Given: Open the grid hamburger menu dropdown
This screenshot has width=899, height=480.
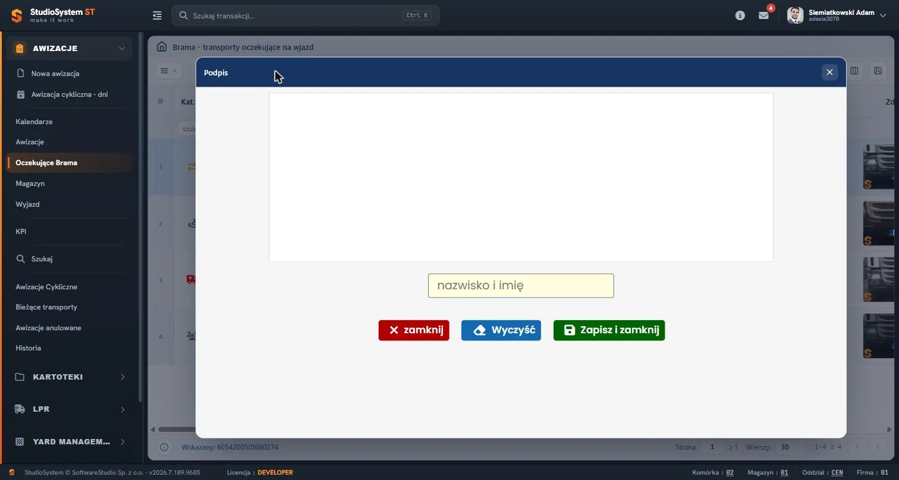Looking at the screenshot, I should (168, 71).
